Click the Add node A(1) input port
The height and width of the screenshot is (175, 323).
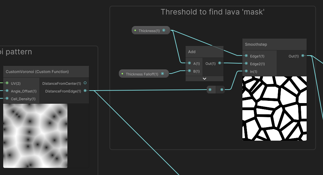190,63
